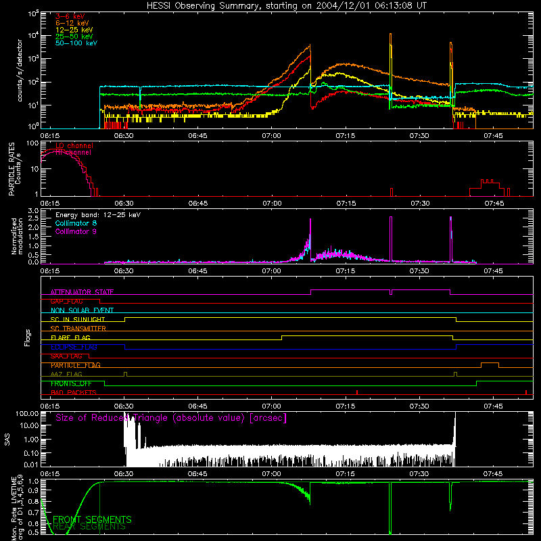Click the 6-12 keV flare peak near 07:08
This screenshot has height=541, width=541.
(310, 45)
